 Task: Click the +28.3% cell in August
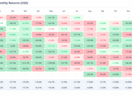tap(90, 74)
